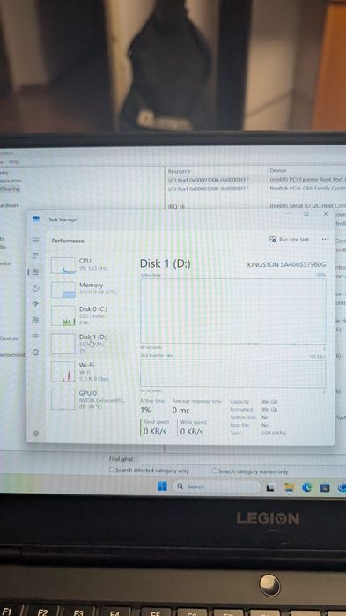This screenshot has width=346, height=616.
Task: Open Details page icon in sidebar
Action: (x=36, y=337)
